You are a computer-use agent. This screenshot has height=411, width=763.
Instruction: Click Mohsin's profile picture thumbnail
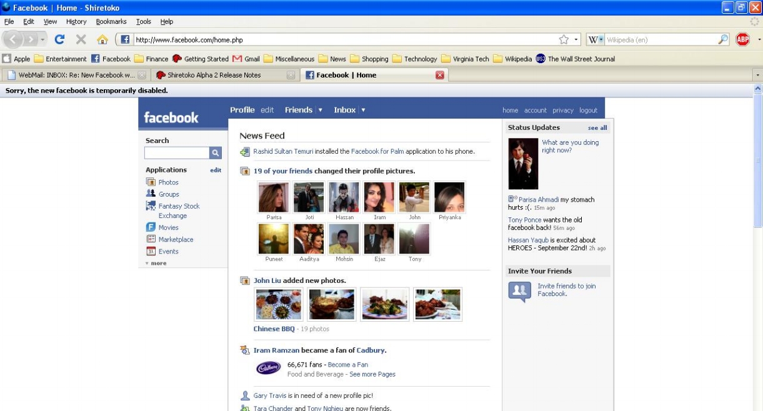pos(344,239)
